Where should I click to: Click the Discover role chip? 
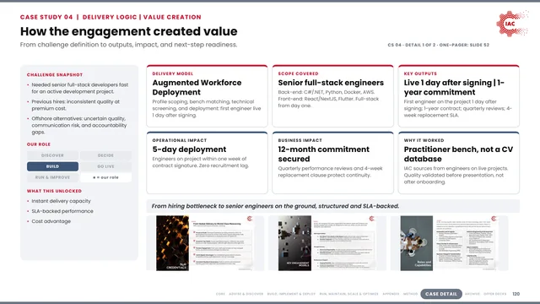tap(52, 155)
